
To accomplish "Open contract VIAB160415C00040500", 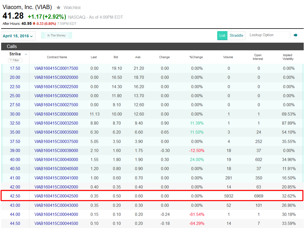I will tap(56, 169).
